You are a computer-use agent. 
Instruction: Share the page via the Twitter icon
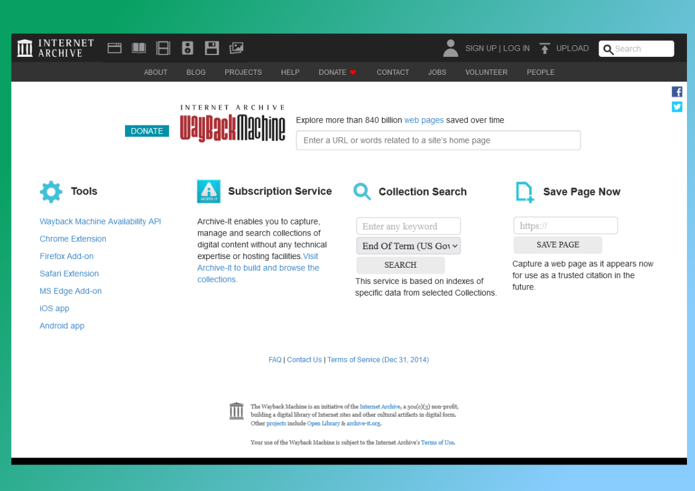coord(676,106)
